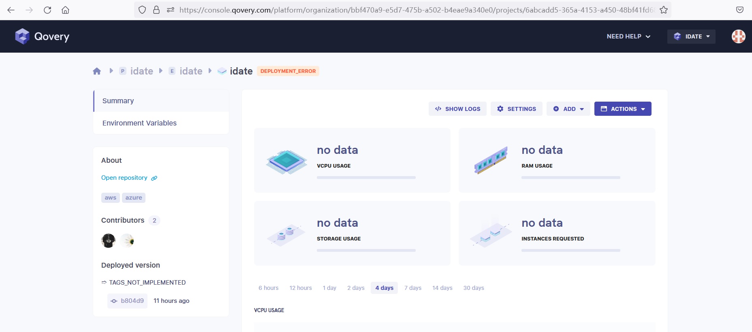Screen dimensions: 752x332
Task: Select the 6 hours time range
Action: tap(269, 288)
